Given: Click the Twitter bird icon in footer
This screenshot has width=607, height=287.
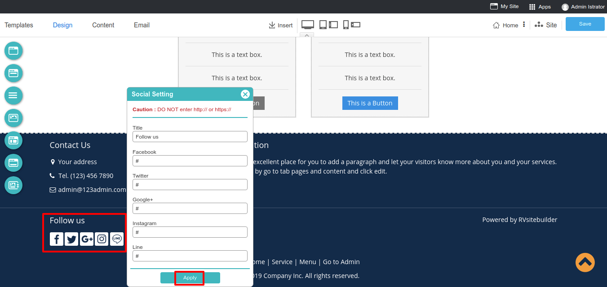Looking at the screenshot, I should pyautogui.click(x=71, y=239).
